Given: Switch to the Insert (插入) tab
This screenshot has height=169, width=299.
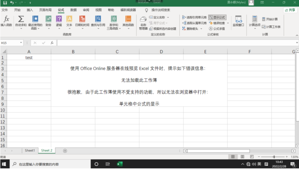Looking at the screenshot, I should coord(30,10).
